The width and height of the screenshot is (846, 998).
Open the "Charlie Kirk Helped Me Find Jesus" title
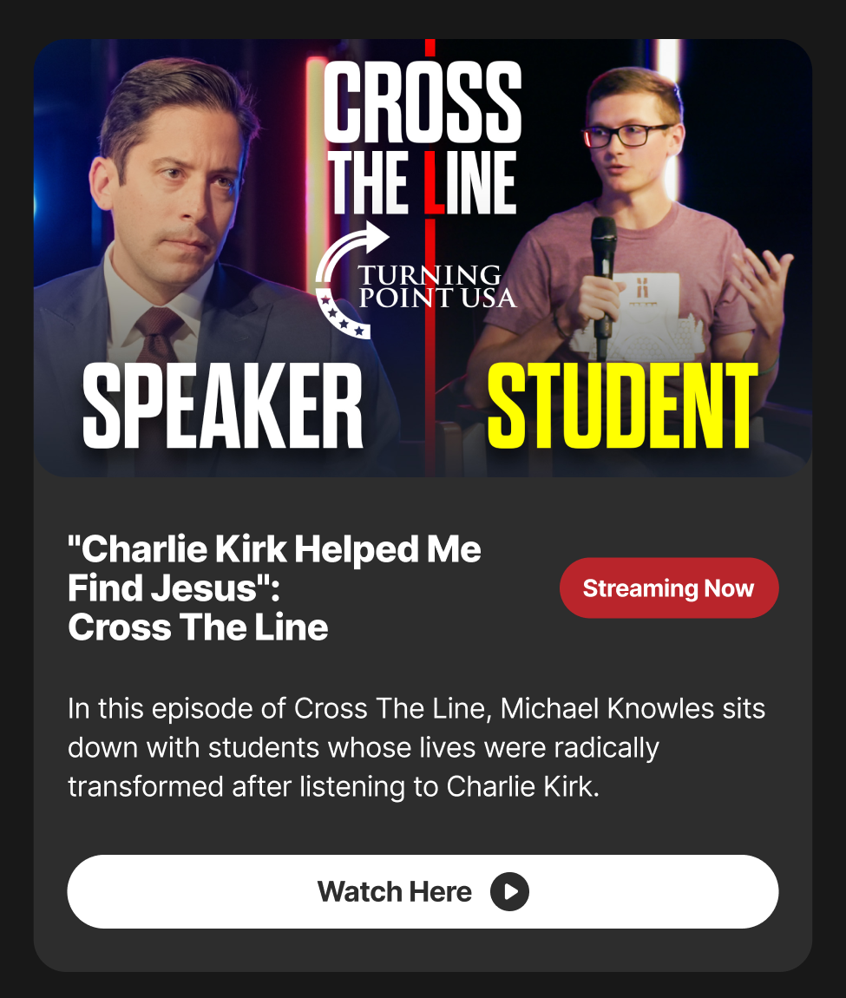(x=274, y=588)
